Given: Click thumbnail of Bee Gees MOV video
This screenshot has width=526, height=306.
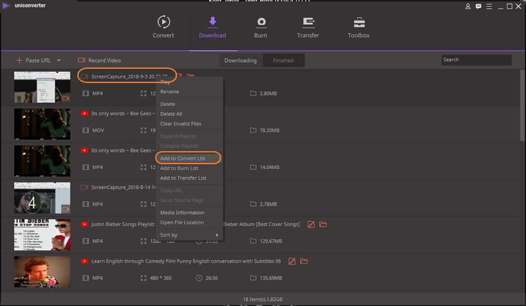Looking at the screenshot, I should 42,124.
